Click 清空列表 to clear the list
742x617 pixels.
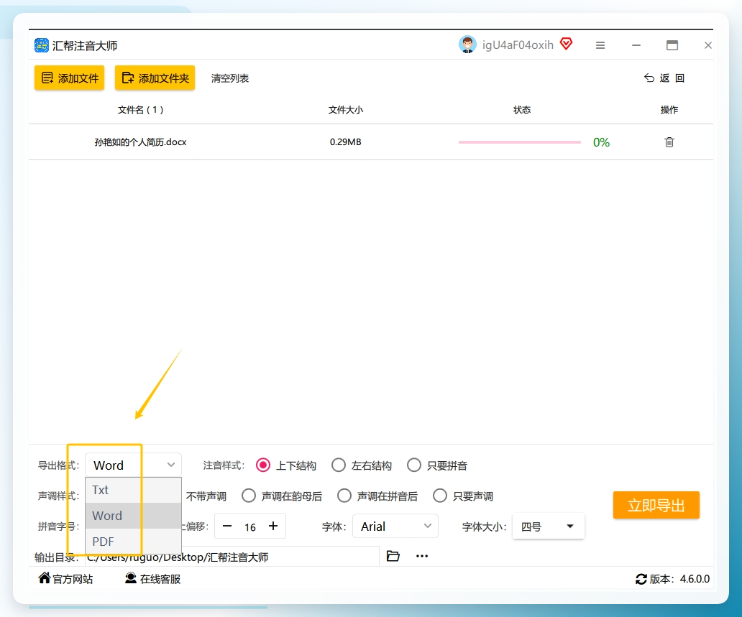pyautogui.click(x=230, y=78)
